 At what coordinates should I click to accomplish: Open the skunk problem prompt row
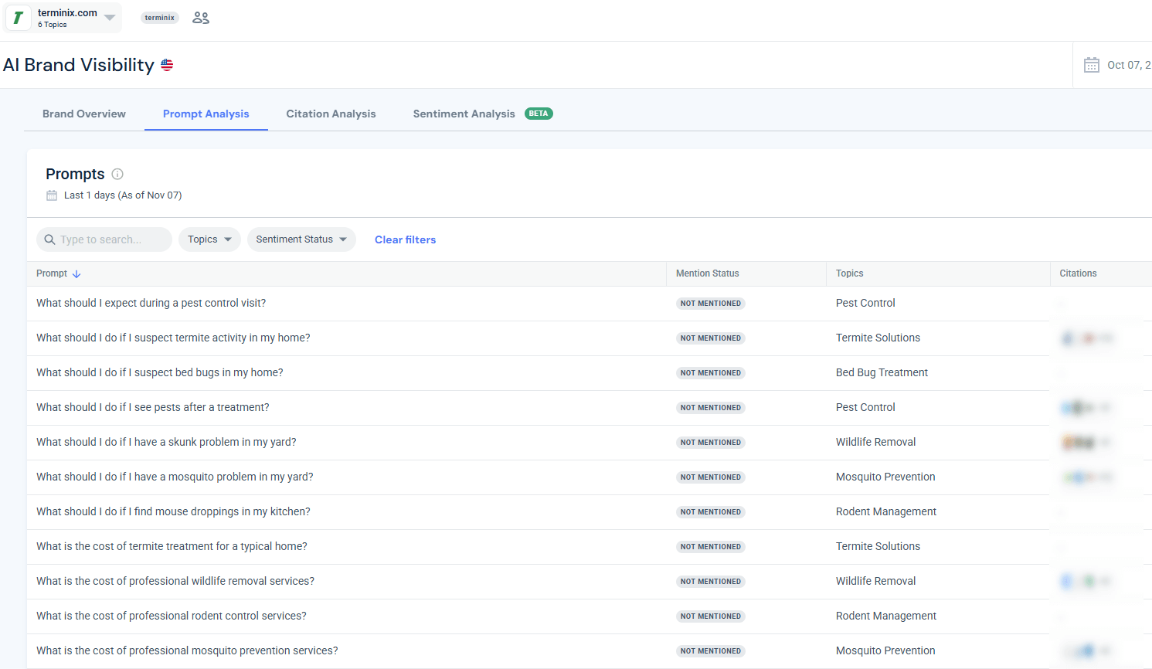[166, 442]
